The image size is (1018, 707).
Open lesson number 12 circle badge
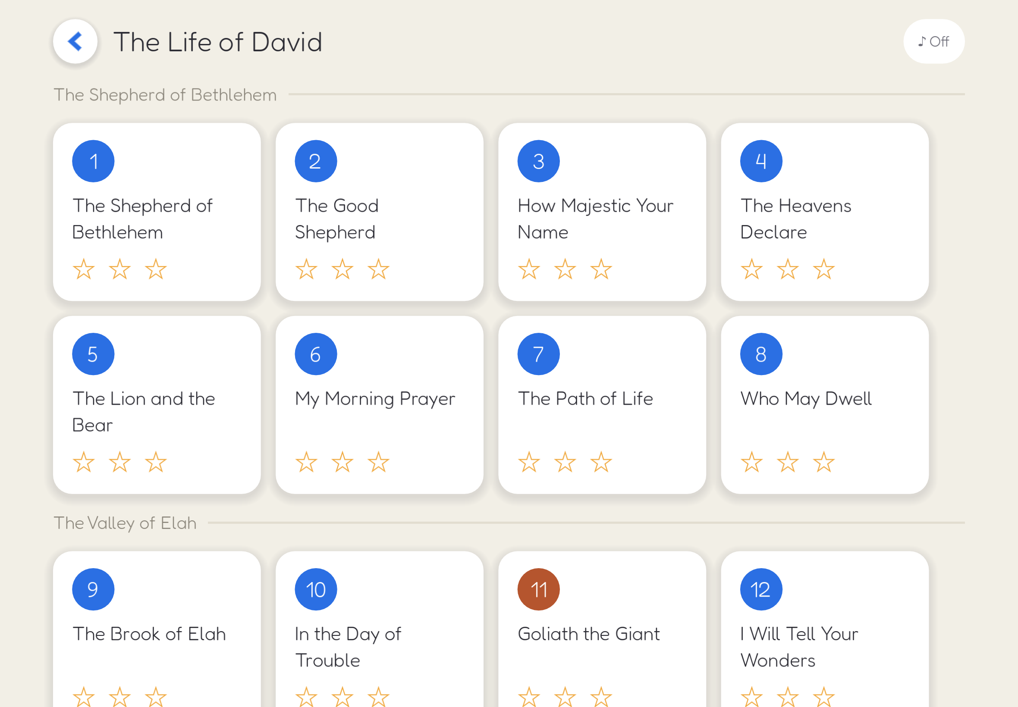761,589
